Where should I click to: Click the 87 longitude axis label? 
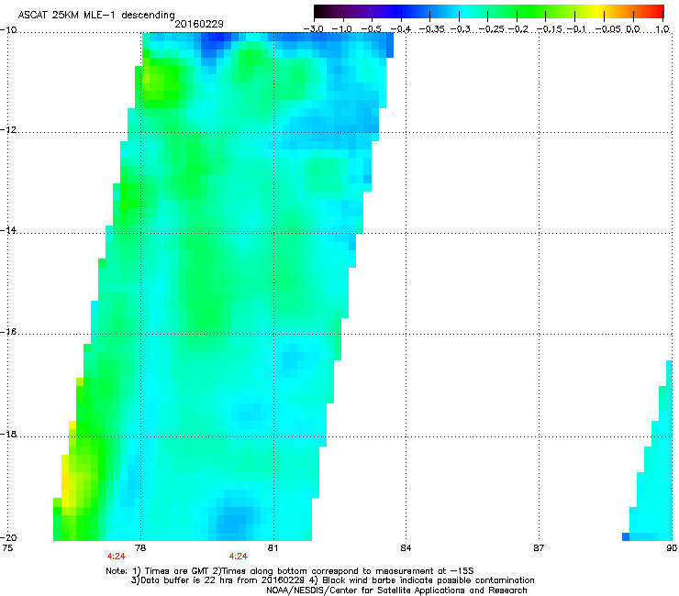coord(539,548)
